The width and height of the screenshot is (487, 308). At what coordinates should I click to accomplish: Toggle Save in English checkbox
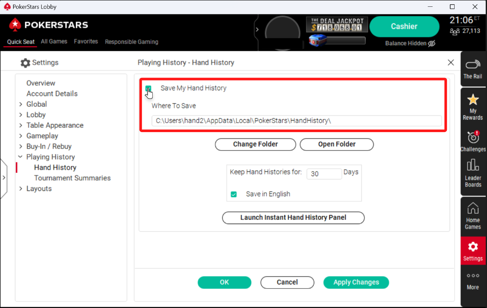click(x=234, y=194)
